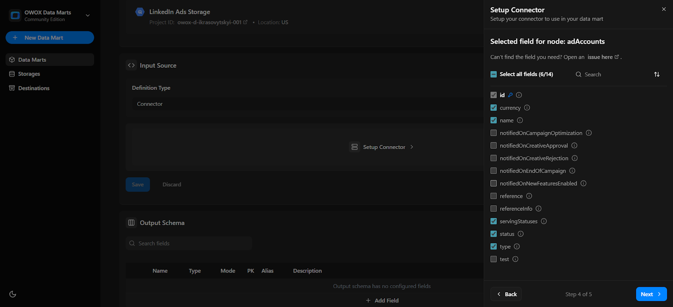Click the Save button
This screenshot has height=307, width=673.
tap(138, 184)
